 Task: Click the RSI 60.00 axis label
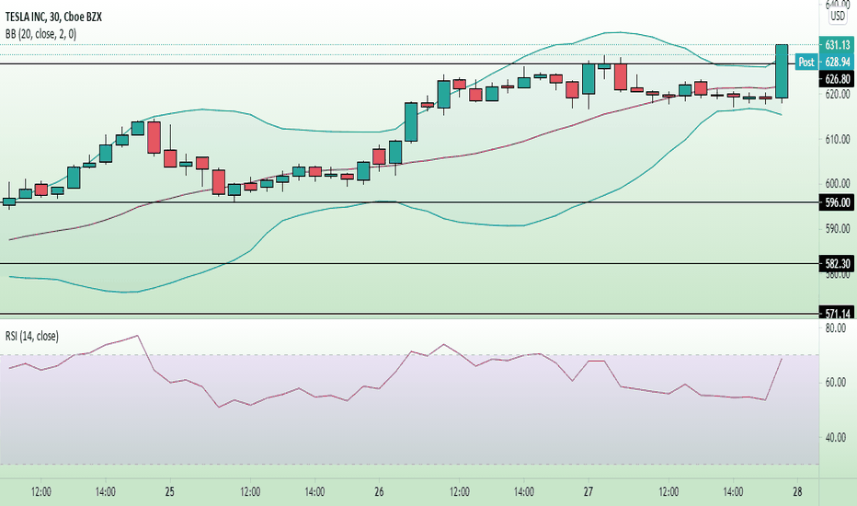click(836, 382)
